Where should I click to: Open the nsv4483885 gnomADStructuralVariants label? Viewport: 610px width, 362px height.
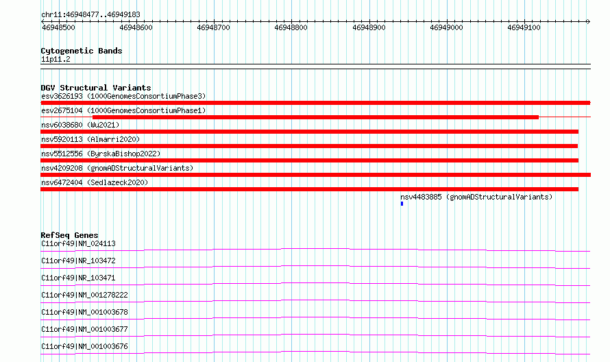coord(476,197)
